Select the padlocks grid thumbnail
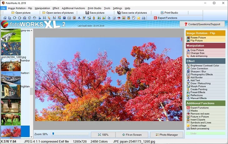The image size is (228, 144). coord(11,49)
